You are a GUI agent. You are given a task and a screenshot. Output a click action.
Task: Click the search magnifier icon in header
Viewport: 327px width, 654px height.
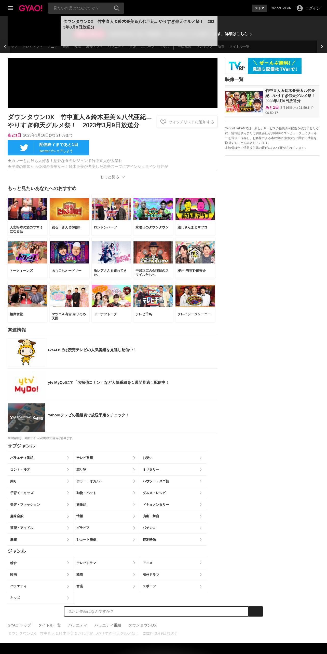116,8
